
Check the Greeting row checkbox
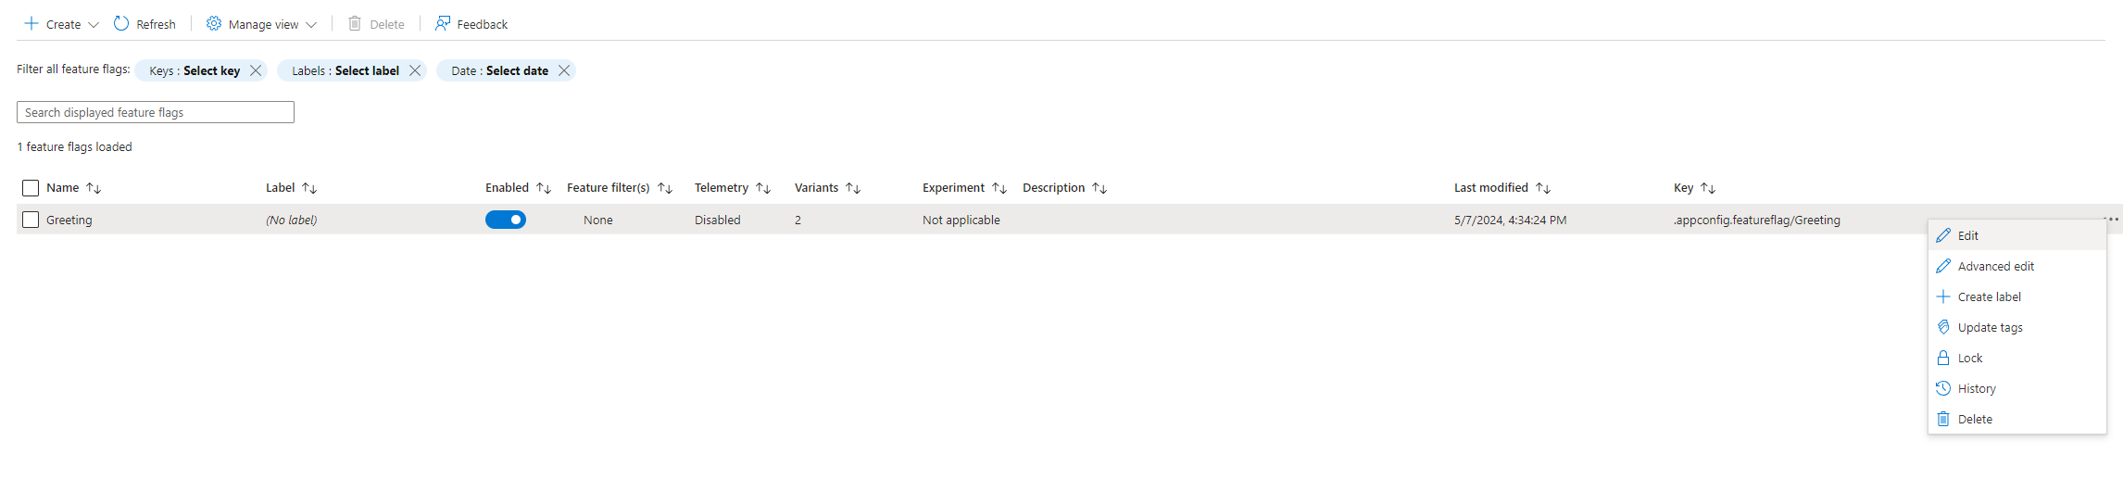click(x=31, y=220)
